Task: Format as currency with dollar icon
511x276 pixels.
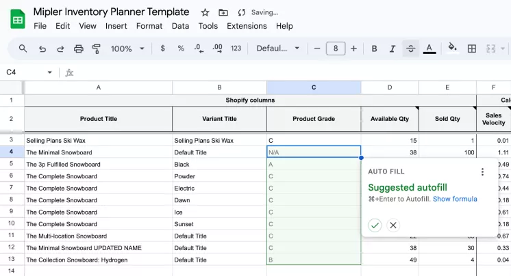Action: pos(162,49)
